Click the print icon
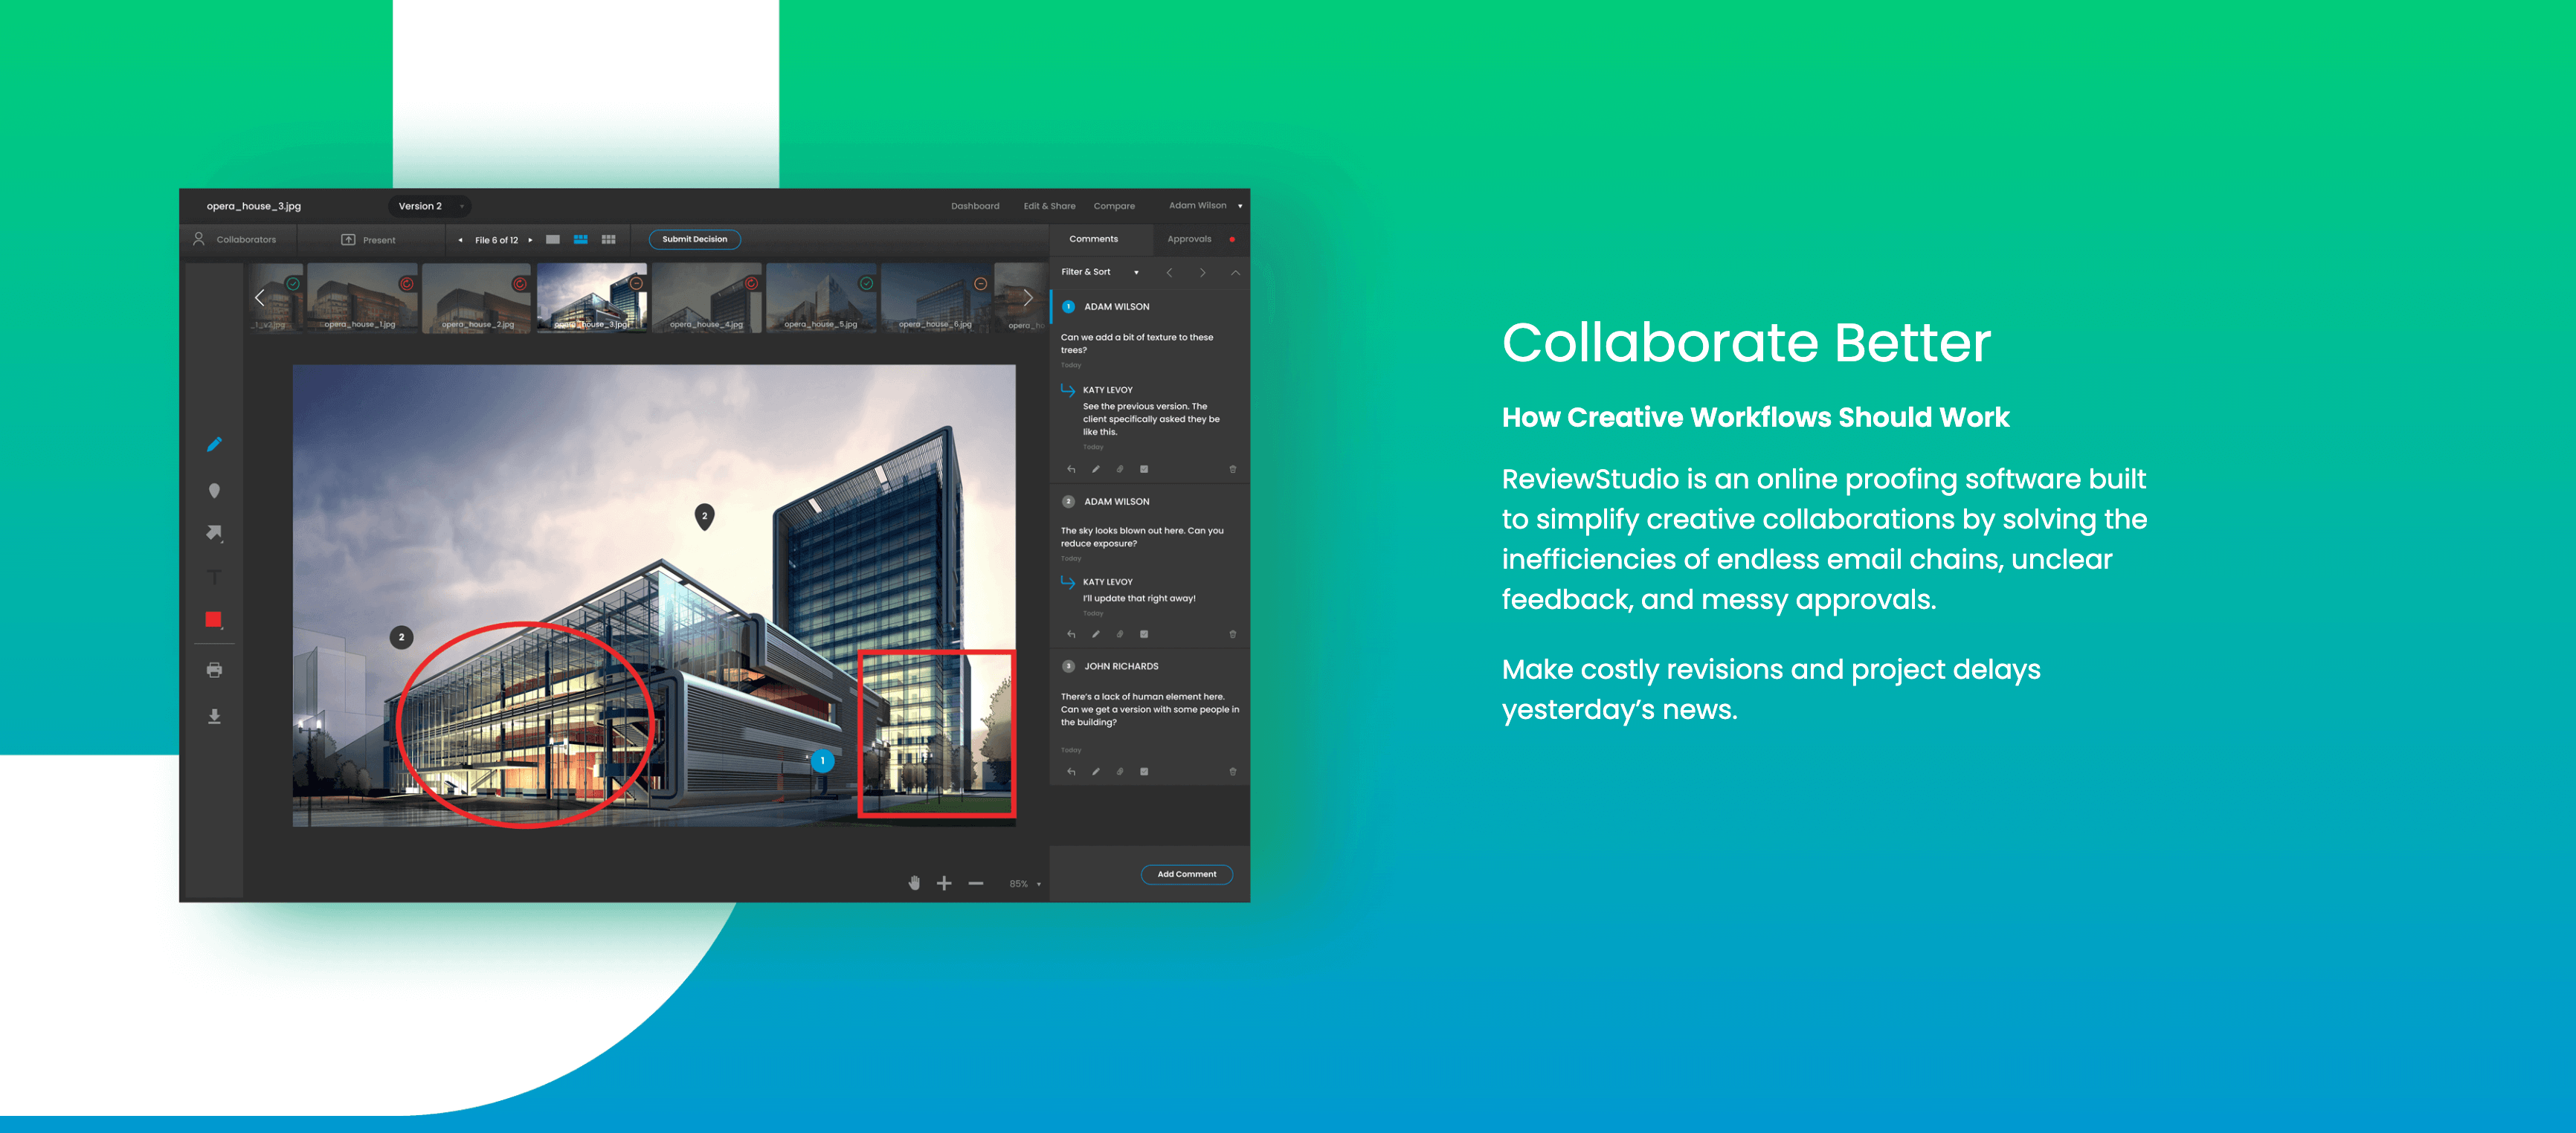The width and height of the screenshot is (2576, 1133). (214, 670)
